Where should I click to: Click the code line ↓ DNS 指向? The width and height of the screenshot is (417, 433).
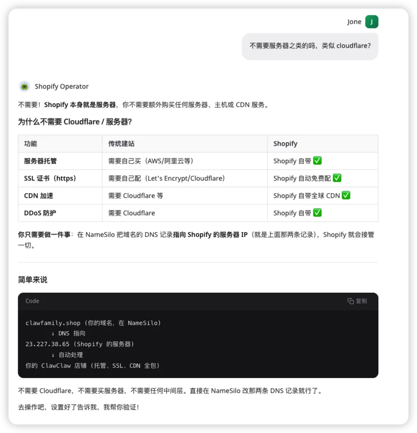tap(69, 333)
